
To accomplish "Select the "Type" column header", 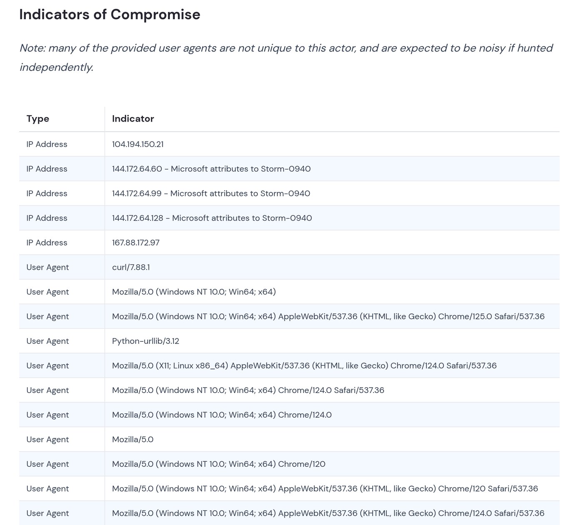I will [x=38, y=119].
